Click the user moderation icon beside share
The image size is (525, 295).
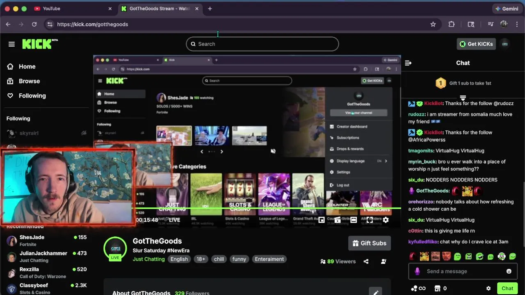pyautogui.click(x=383, y=261)
